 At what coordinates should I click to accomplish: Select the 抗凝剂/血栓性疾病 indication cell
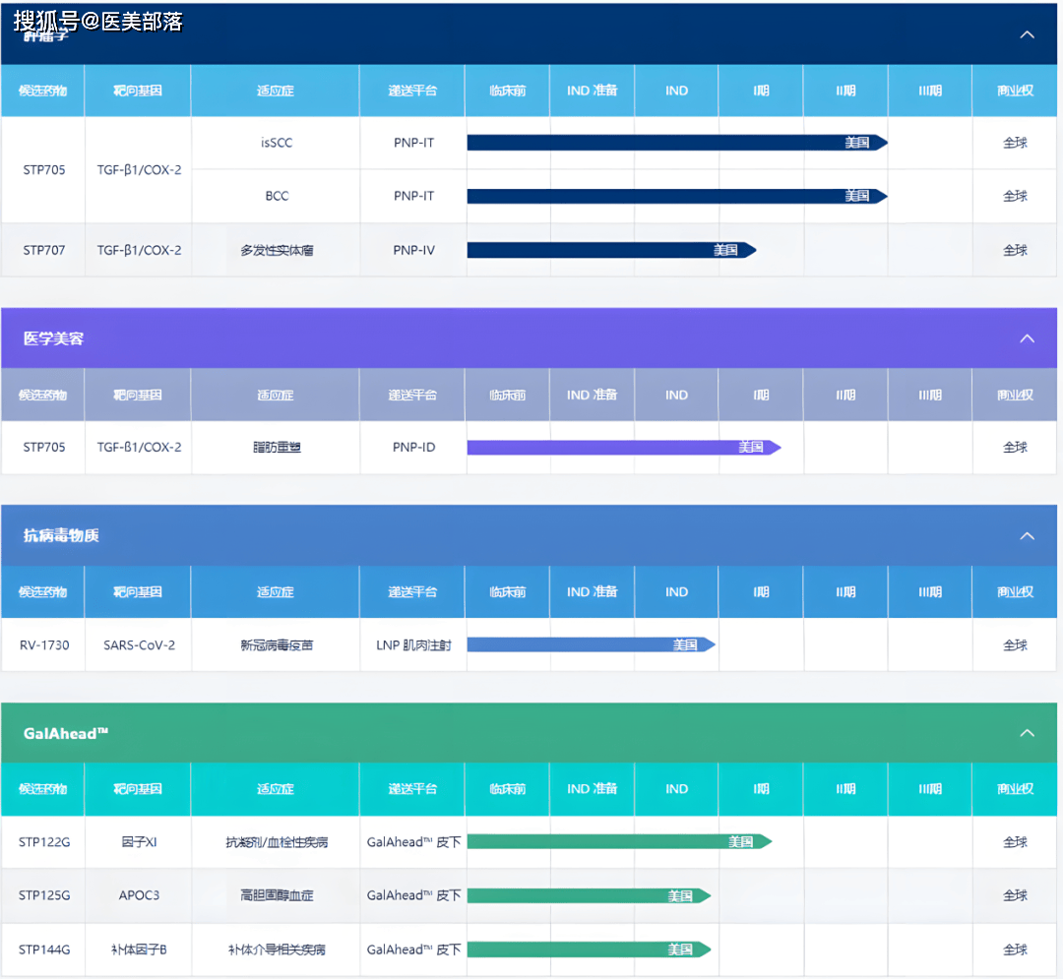point(276,842)
